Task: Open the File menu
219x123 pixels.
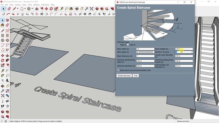Action: click(2, 5)
